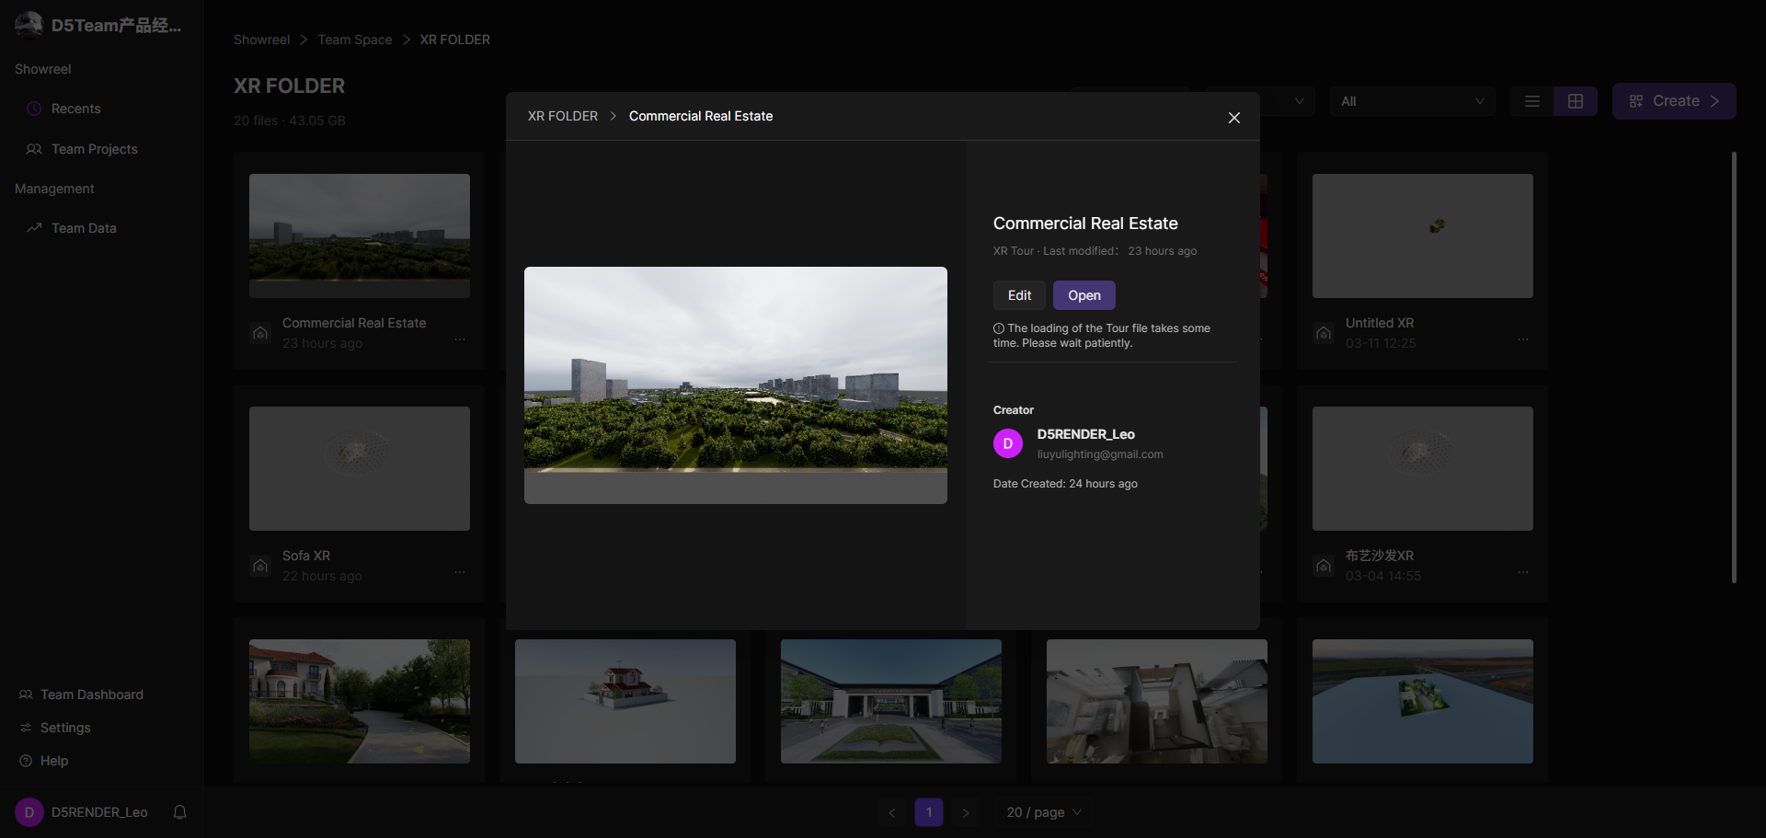
Task: Click the Create button
Action: [x=1674, y=101]
